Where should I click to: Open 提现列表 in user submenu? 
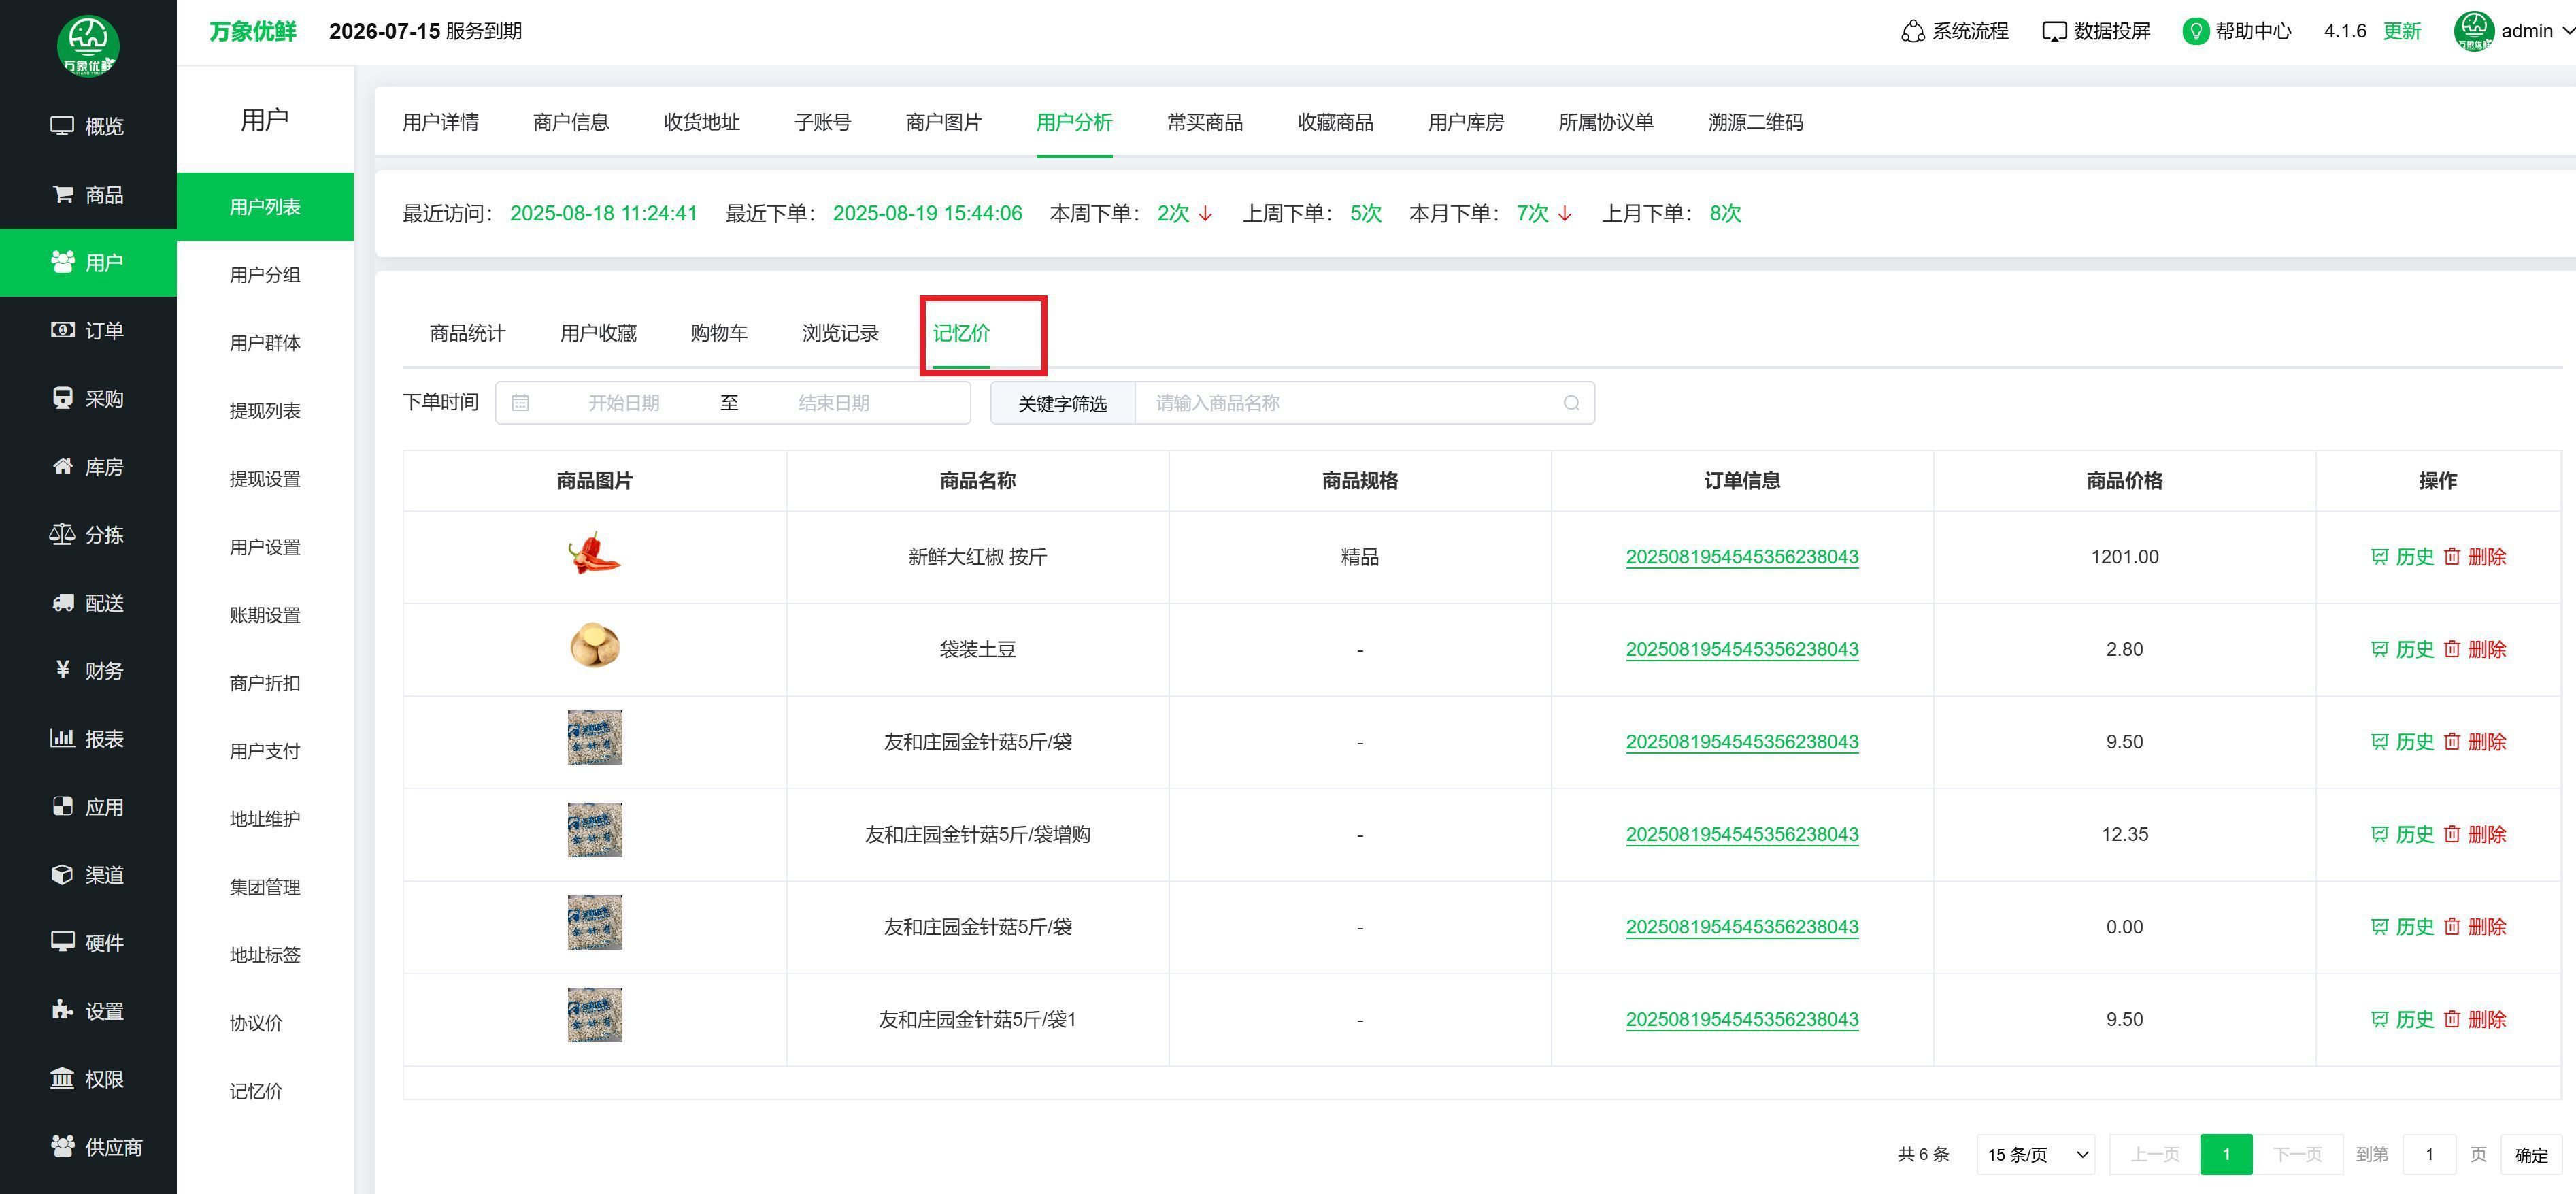[265, 411]
